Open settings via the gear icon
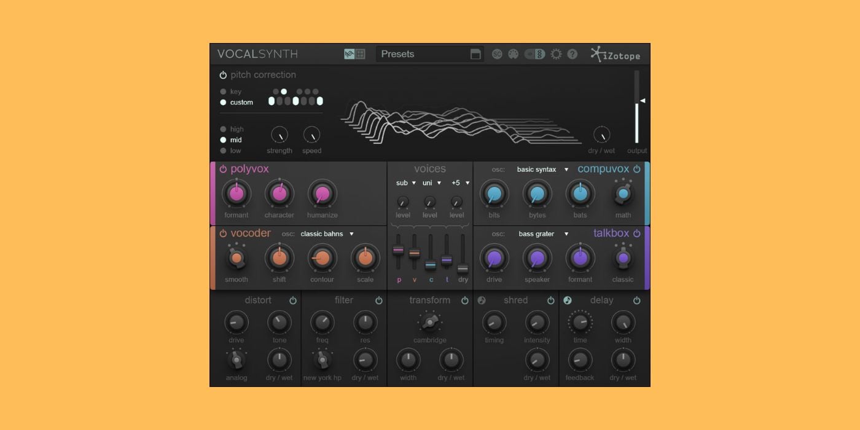860x430 pixels. [x=556, y=54]
